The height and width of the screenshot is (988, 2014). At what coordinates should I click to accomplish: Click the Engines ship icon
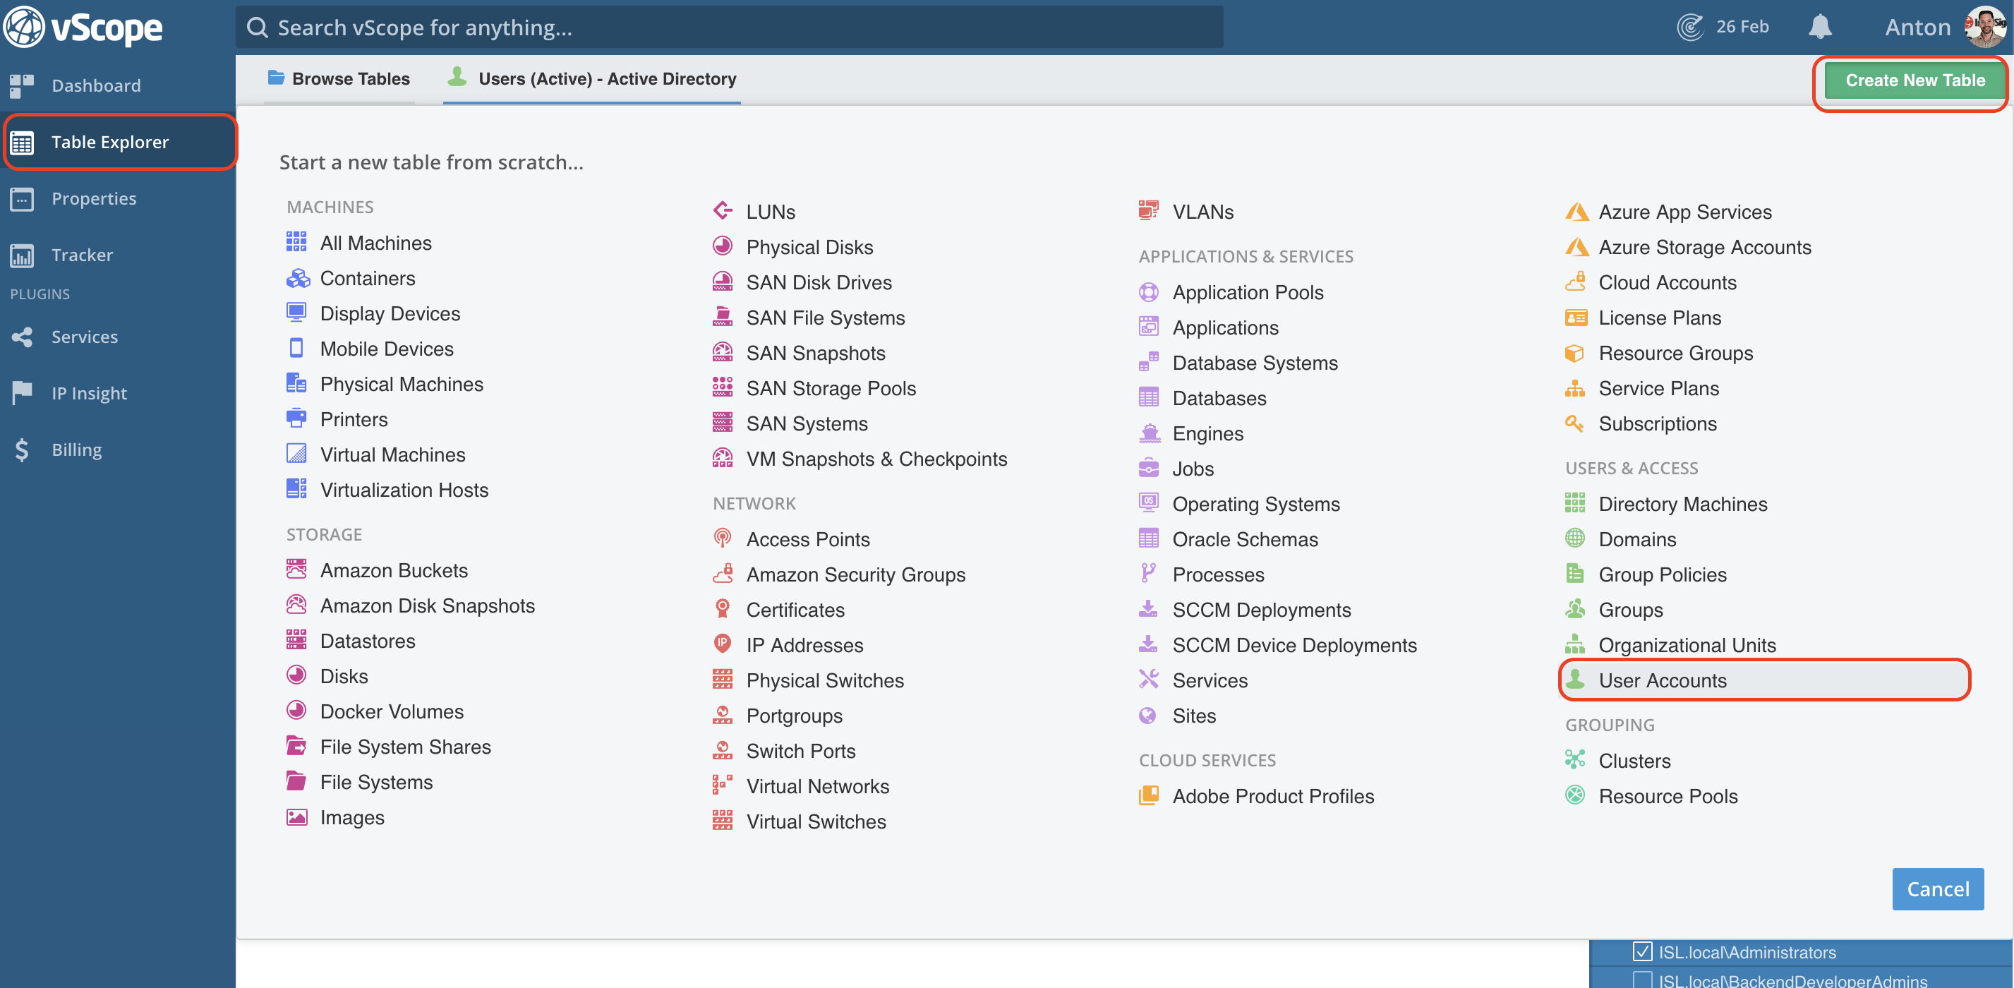[x=1149, y=433]
